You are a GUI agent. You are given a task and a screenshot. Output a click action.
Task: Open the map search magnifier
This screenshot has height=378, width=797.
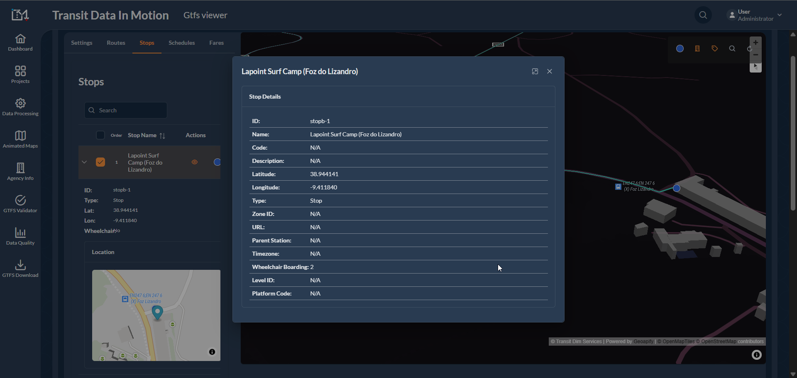pyautogui.click(x=732, y=48)
